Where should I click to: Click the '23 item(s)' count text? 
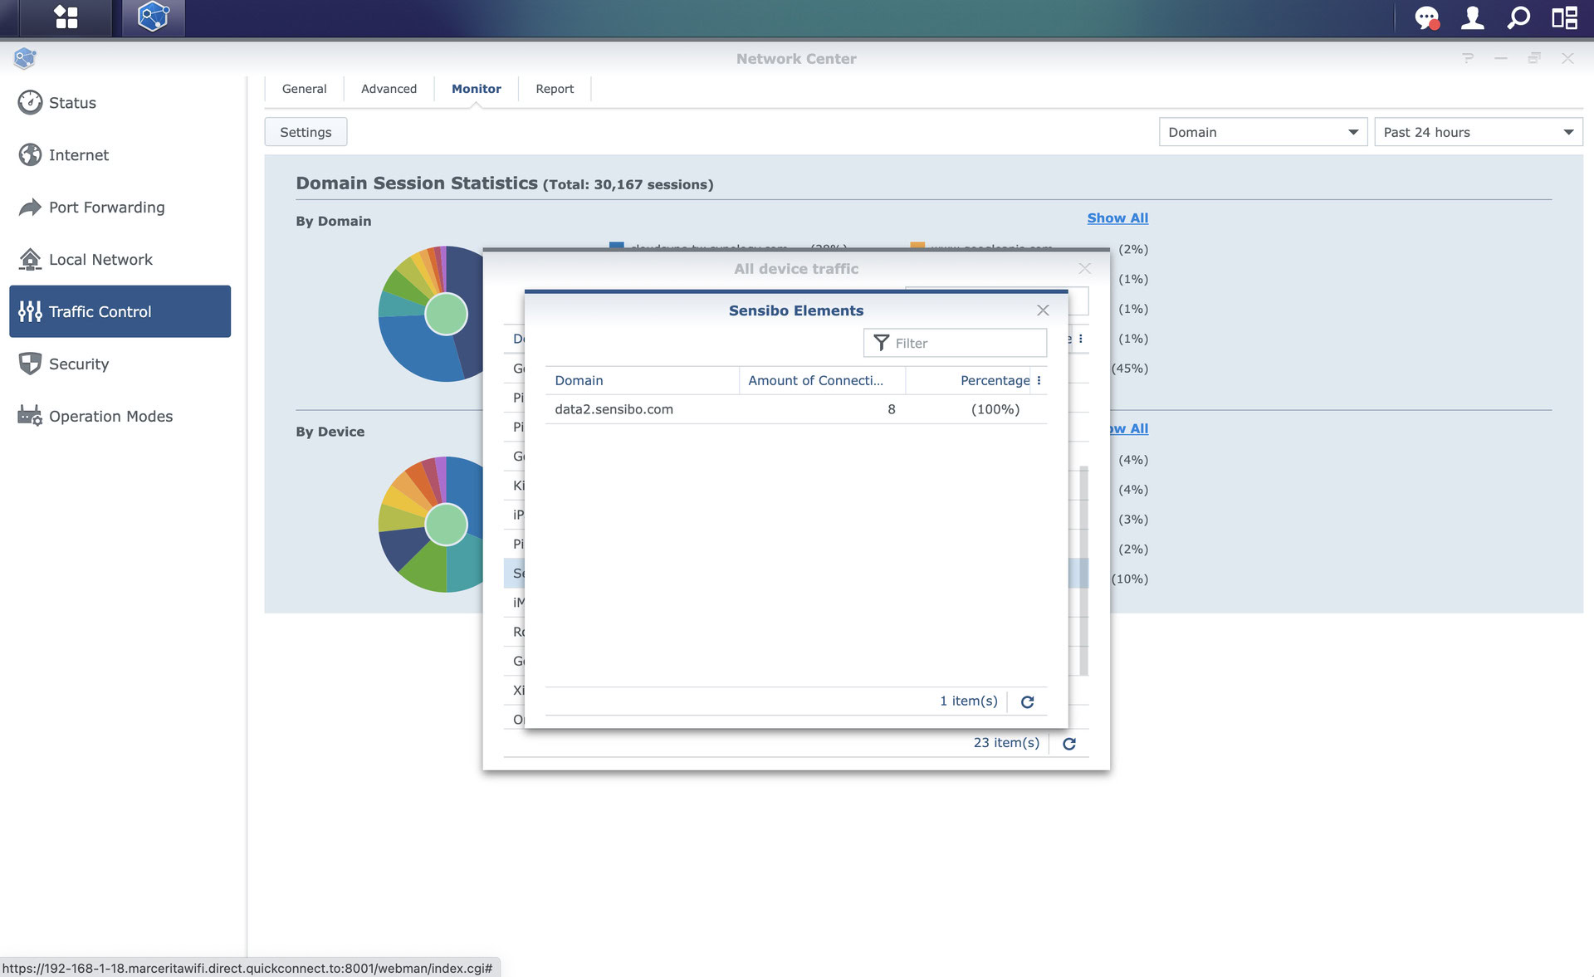click(x=1006, y=742)
